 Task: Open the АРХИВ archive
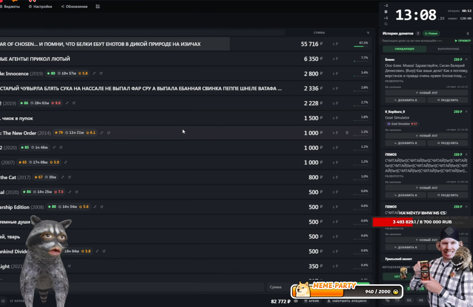(312, 301)
